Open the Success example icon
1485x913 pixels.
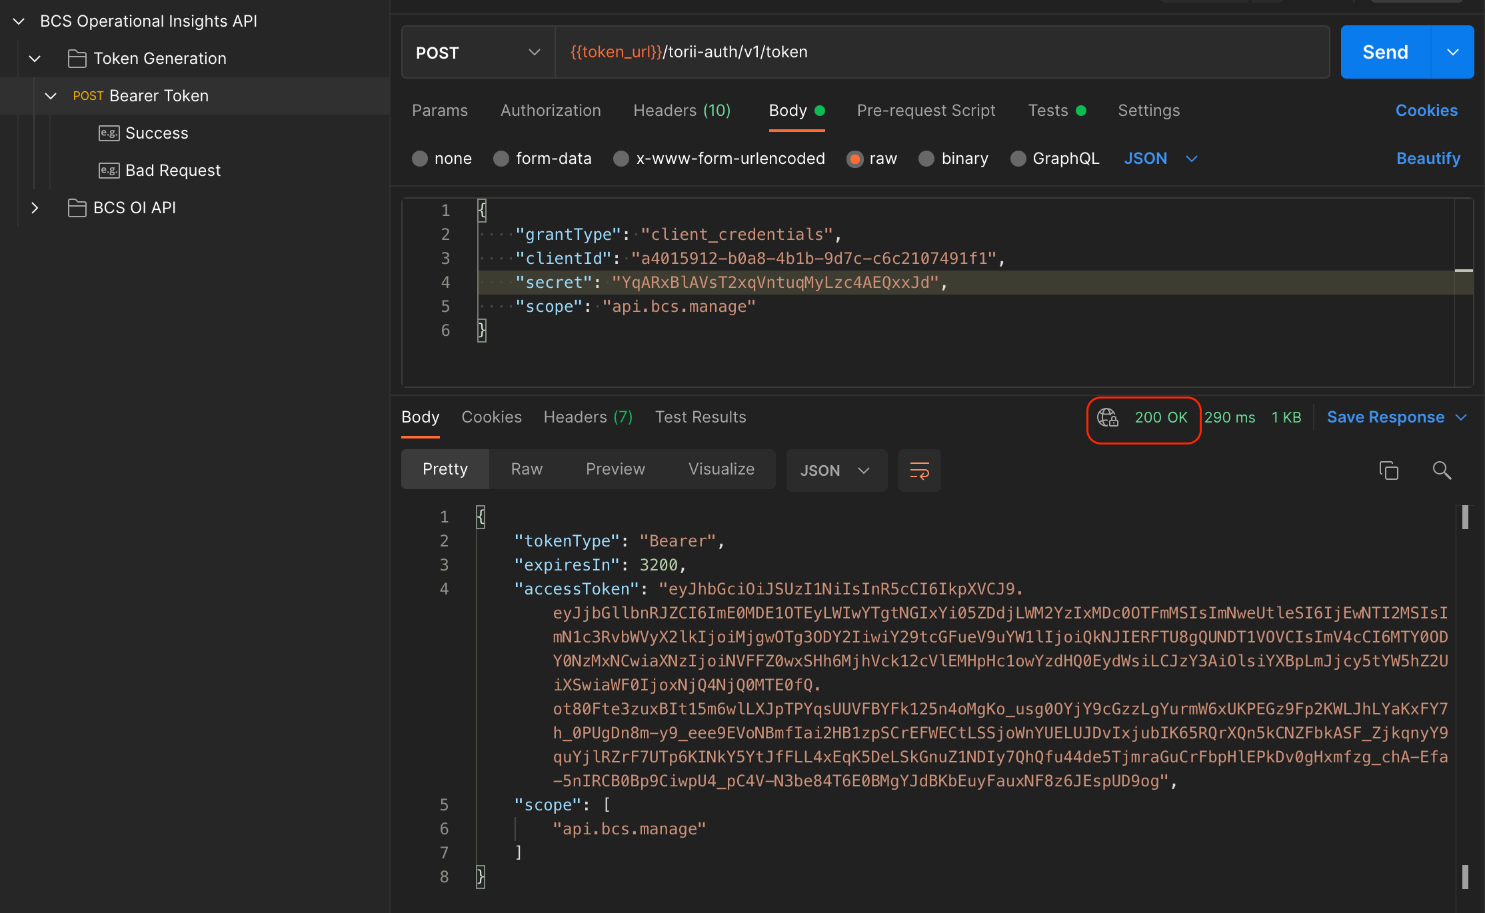109,133
